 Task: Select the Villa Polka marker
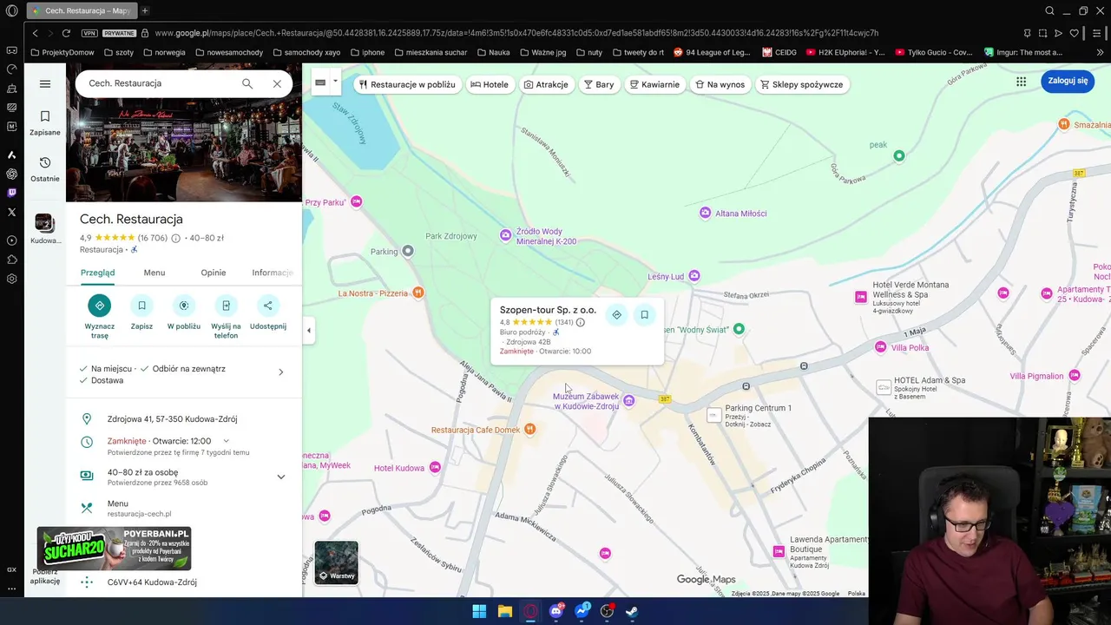click(881, 347)
